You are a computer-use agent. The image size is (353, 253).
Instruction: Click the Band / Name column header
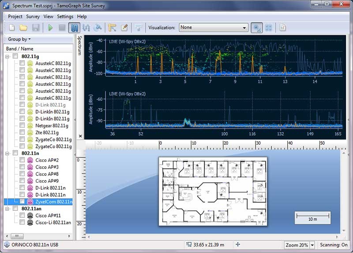click(20, 48)
